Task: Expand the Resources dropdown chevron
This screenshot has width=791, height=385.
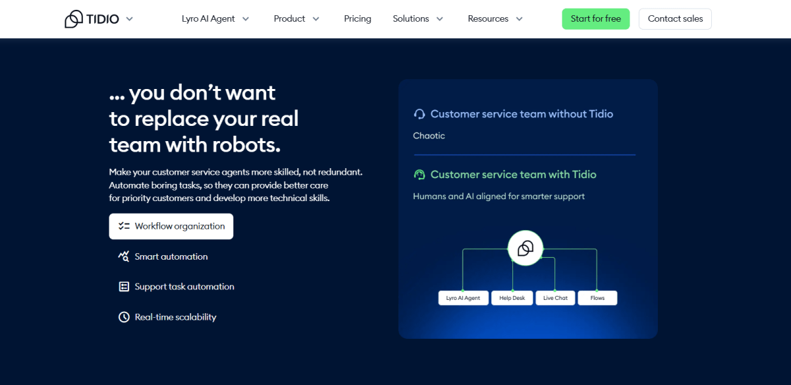Action: 519,19
